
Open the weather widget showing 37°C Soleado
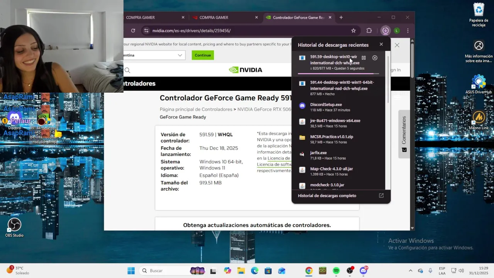point(18,270)
